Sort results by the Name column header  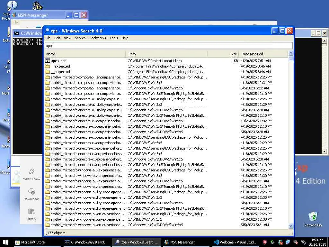85,54
